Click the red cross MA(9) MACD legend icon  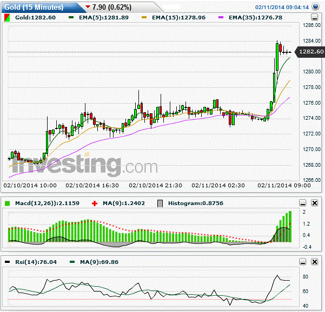[x=95, y=204]
